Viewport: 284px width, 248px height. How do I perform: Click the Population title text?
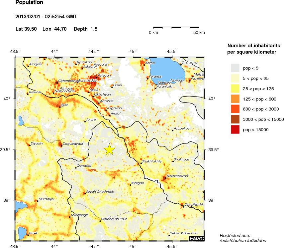(x=29, y=3)
